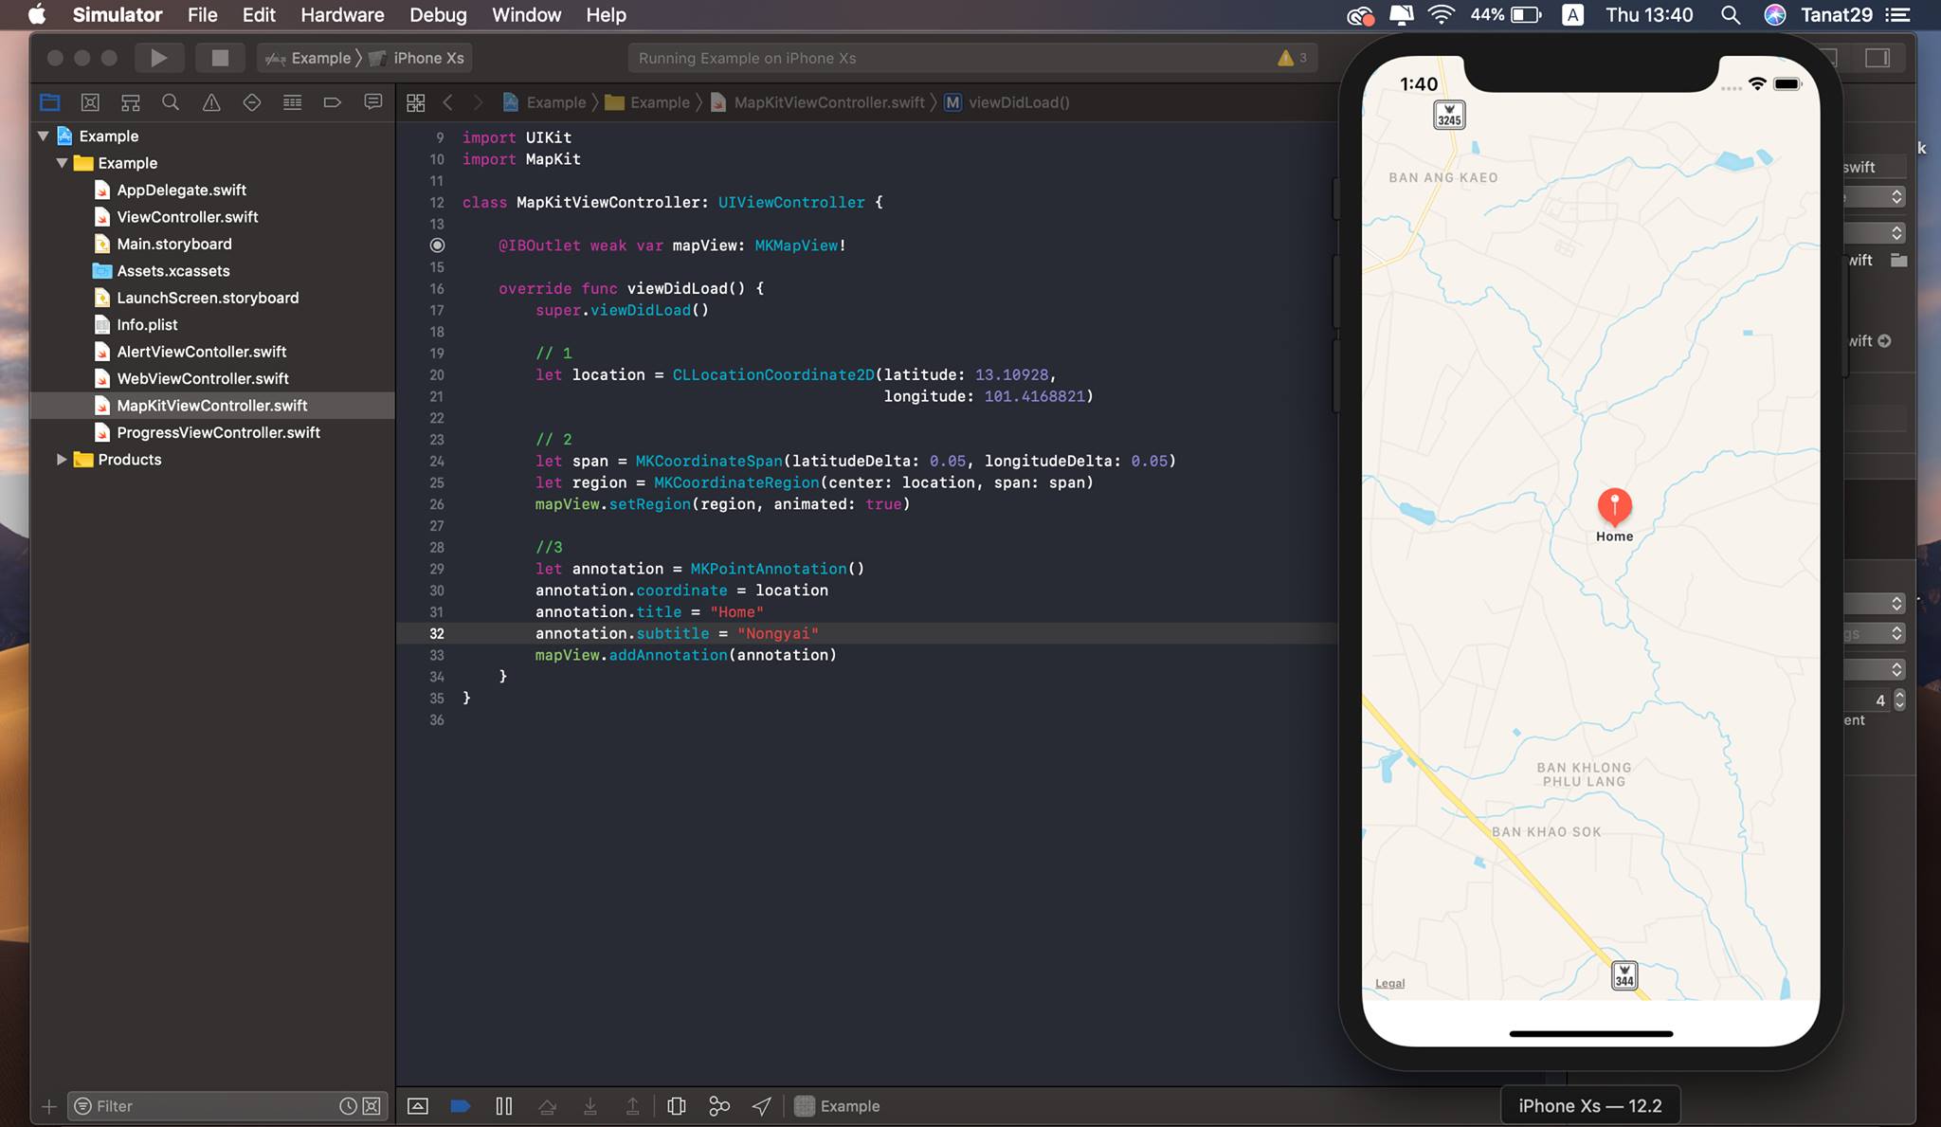Viewport: 1941px width, 1127px height.
Task: Click the Simulate Location arrow icon
Action: coord(762,1106)
